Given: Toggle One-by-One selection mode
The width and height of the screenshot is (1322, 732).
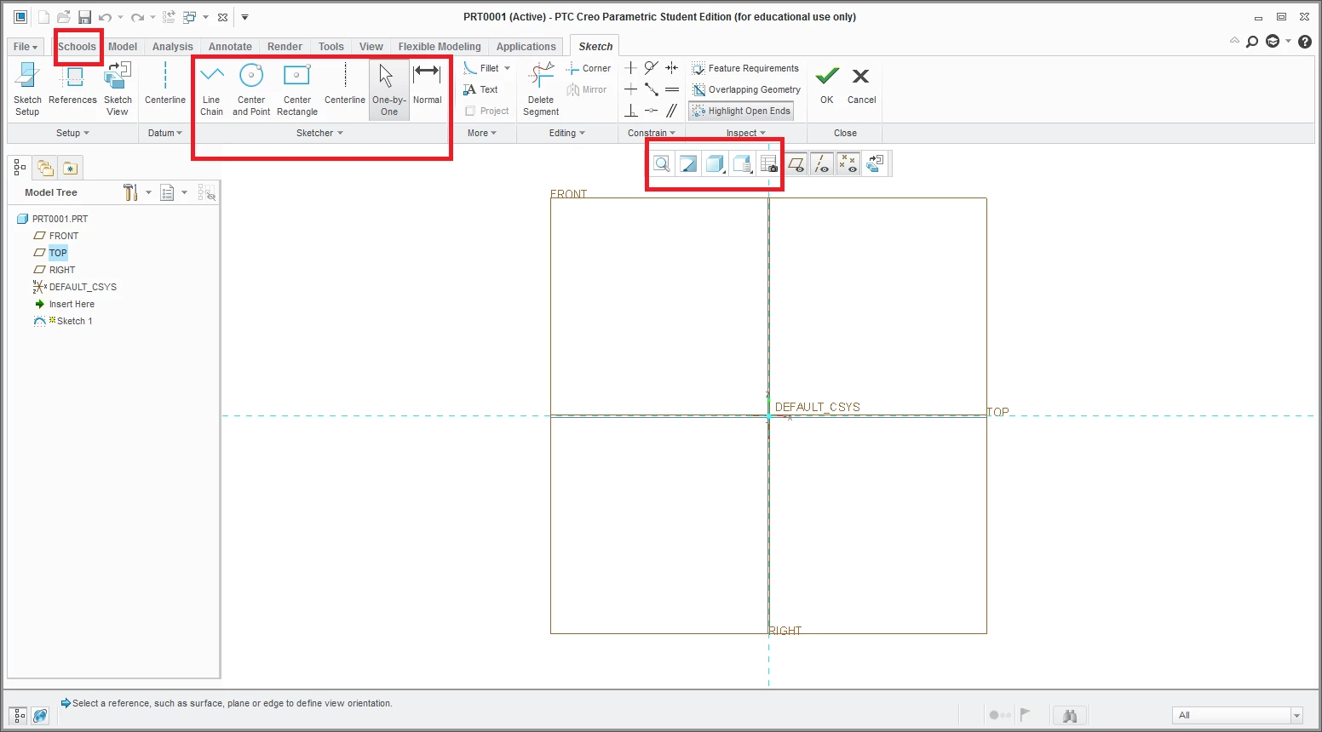Looking at the screenshot, I should pos(389,89).
